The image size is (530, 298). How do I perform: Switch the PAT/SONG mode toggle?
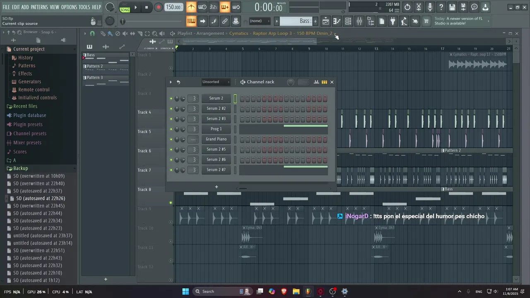[125, 7]
